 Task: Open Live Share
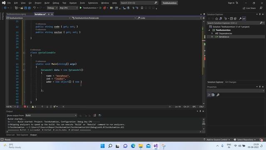249,8
